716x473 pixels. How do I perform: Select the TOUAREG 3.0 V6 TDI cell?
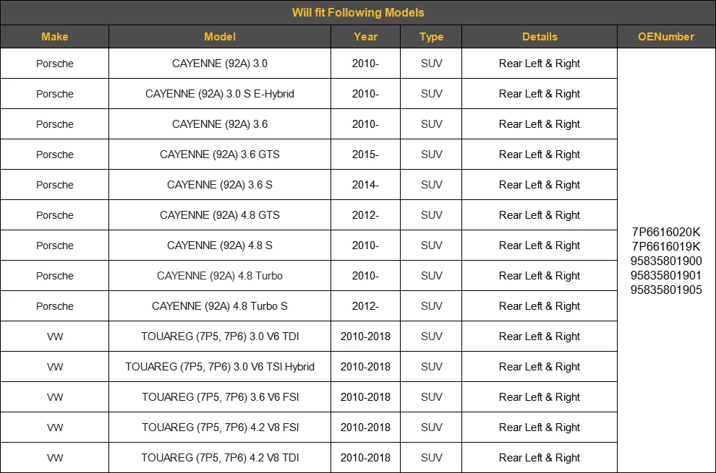tap(220, 337)
